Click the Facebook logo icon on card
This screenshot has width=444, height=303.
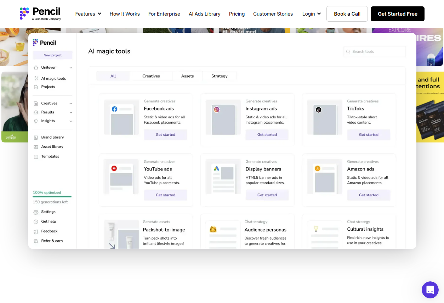[115, 109]
